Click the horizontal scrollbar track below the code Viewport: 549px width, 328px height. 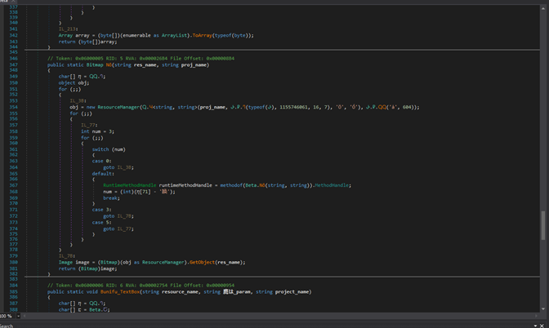pos(278,315)
